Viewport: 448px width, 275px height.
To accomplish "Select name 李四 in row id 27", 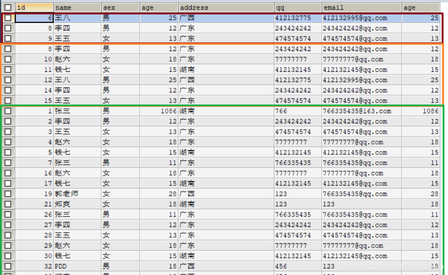I will (78, 225).
